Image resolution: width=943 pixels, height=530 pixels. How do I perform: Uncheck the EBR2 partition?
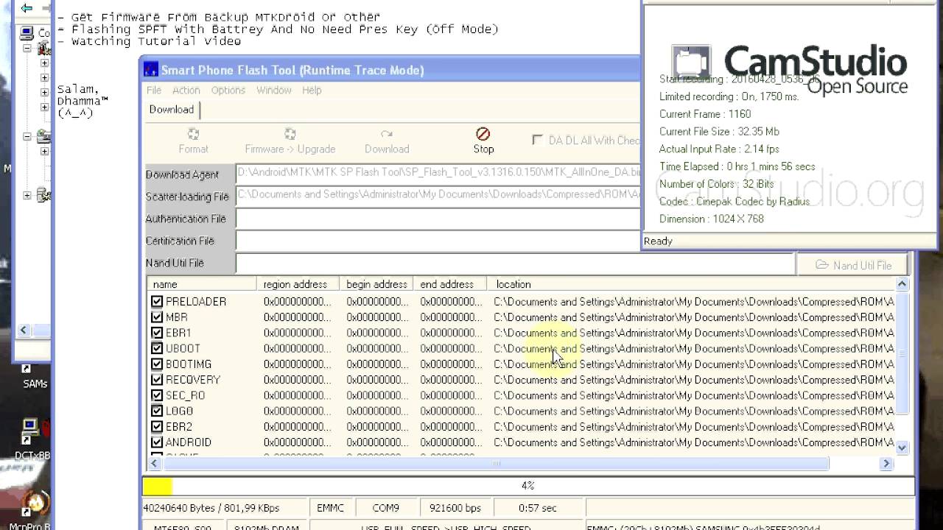(x=157, y=427)
